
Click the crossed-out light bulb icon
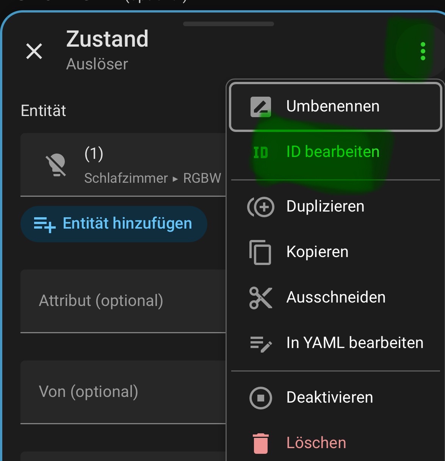tap(56, 165)
